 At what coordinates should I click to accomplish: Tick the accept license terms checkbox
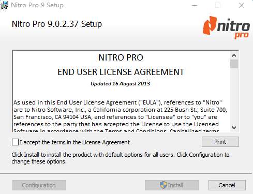(15, 142)
